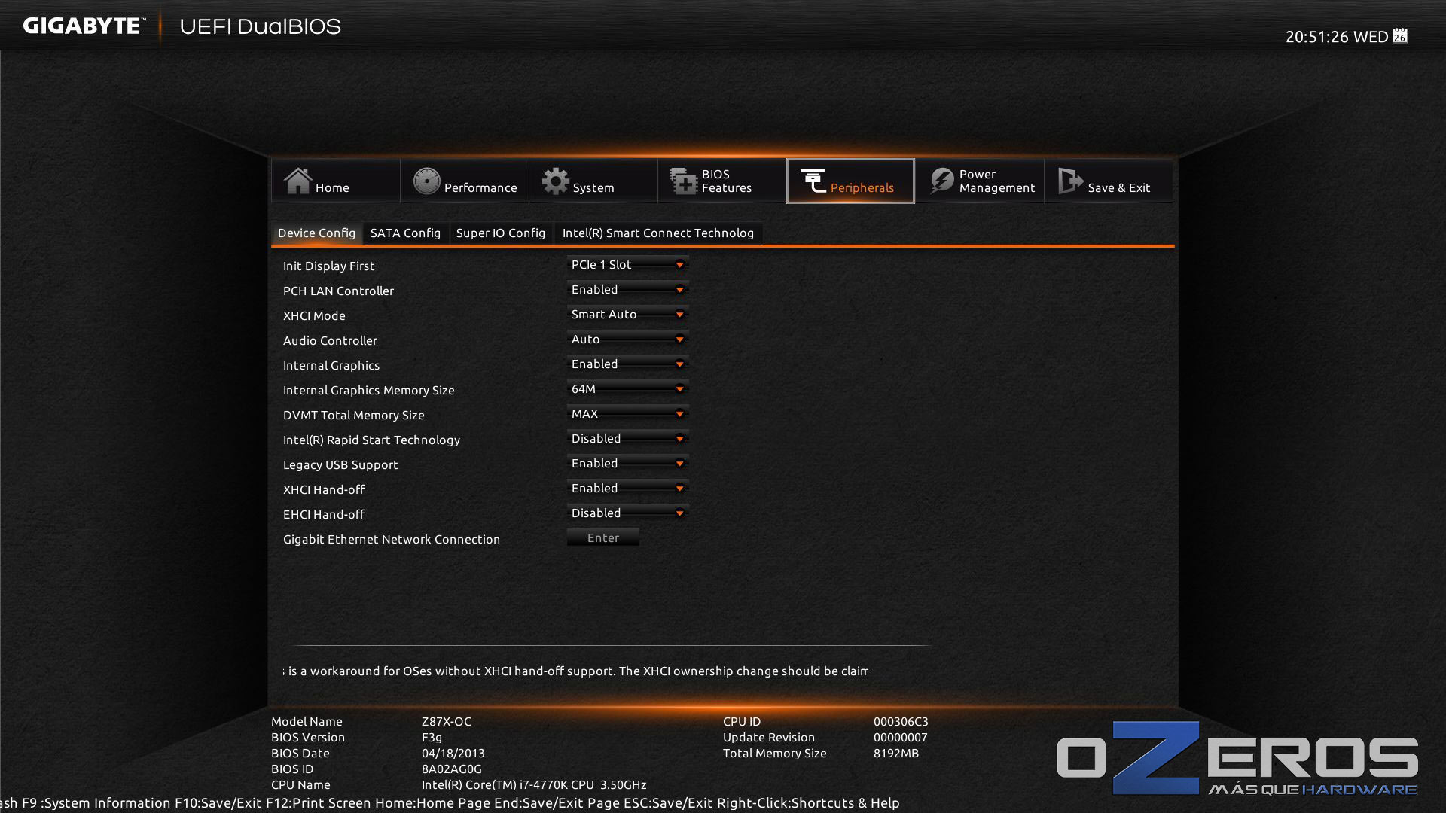Screen dimensions: 1446x813
Task: Open the Init Display First dropdown
Action: coord(627,265)
